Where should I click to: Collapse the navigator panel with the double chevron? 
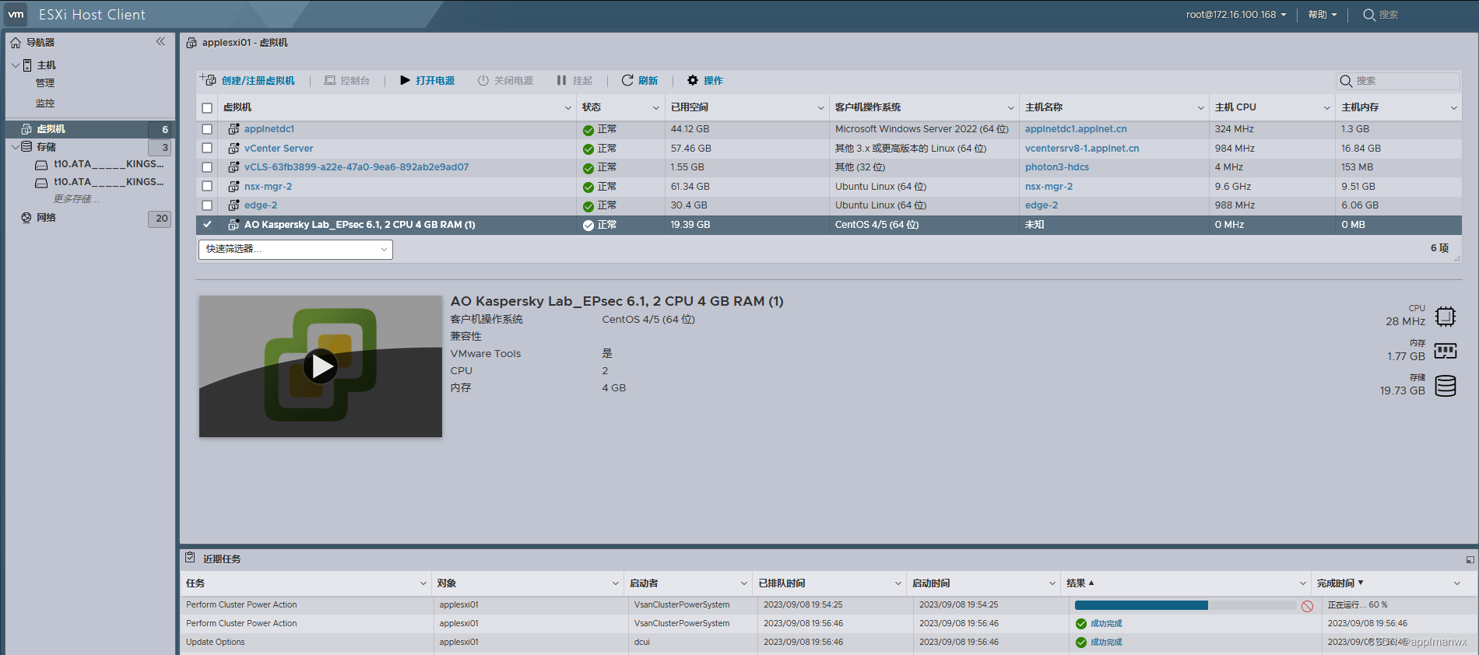tap(160, 41)
